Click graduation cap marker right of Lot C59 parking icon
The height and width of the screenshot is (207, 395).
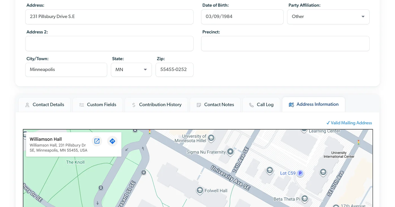pos(323,172)
